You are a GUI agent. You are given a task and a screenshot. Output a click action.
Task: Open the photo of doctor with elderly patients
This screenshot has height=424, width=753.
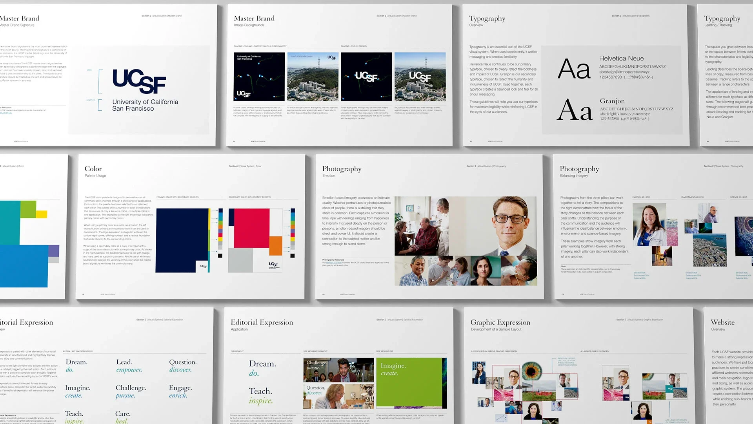tap(422, 226)
